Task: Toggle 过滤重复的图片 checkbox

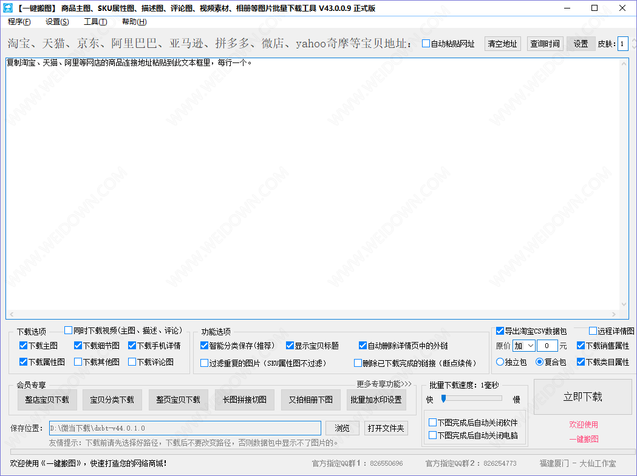Action: [x=205, y=363]
